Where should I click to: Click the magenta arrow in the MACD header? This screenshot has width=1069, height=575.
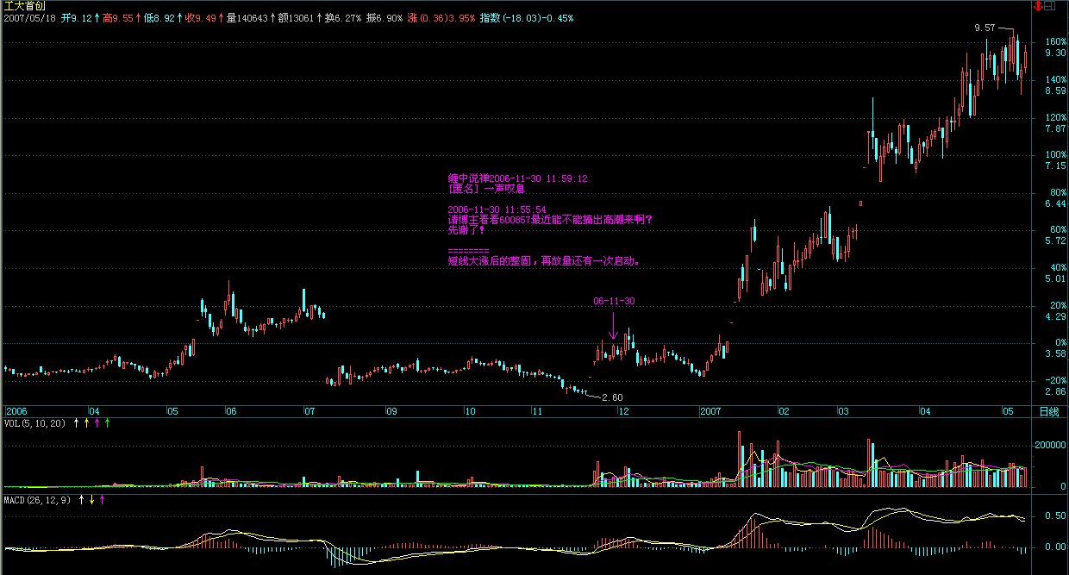click(102, 499)
